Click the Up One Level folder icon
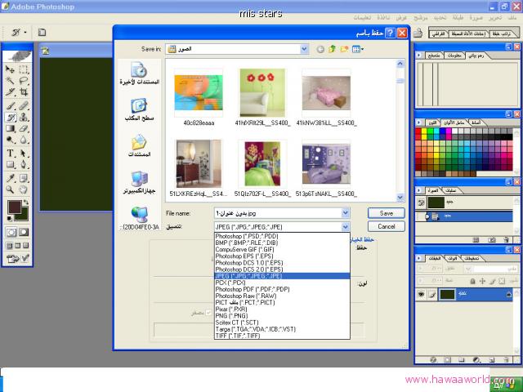This screenshot has width=523, height=392. 333,49
